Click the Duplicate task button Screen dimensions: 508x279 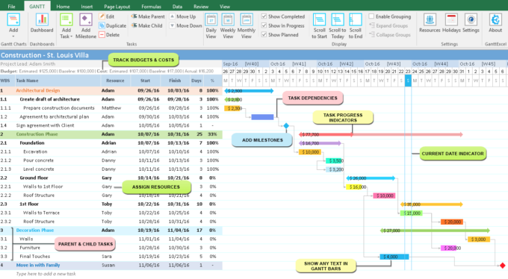pyautogui.click(x=112, y=25)
